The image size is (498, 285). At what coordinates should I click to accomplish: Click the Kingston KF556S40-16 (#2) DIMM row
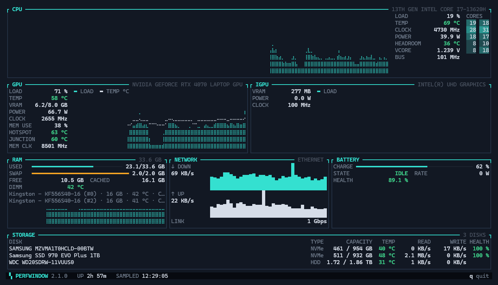pos(87,201)
